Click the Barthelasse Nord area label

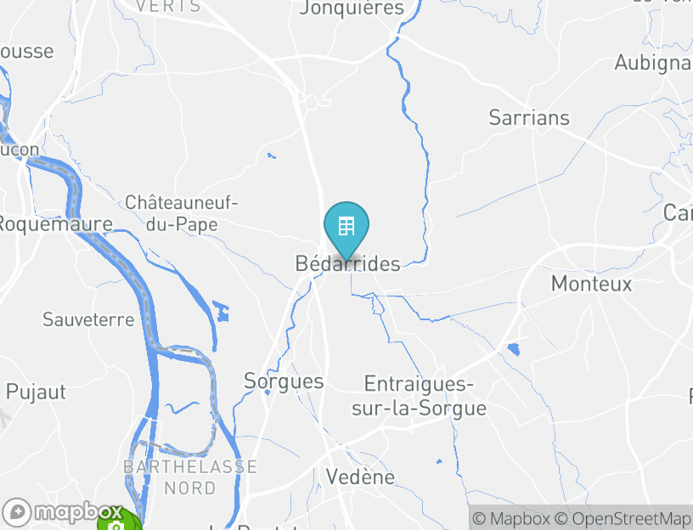pos(190,477)
